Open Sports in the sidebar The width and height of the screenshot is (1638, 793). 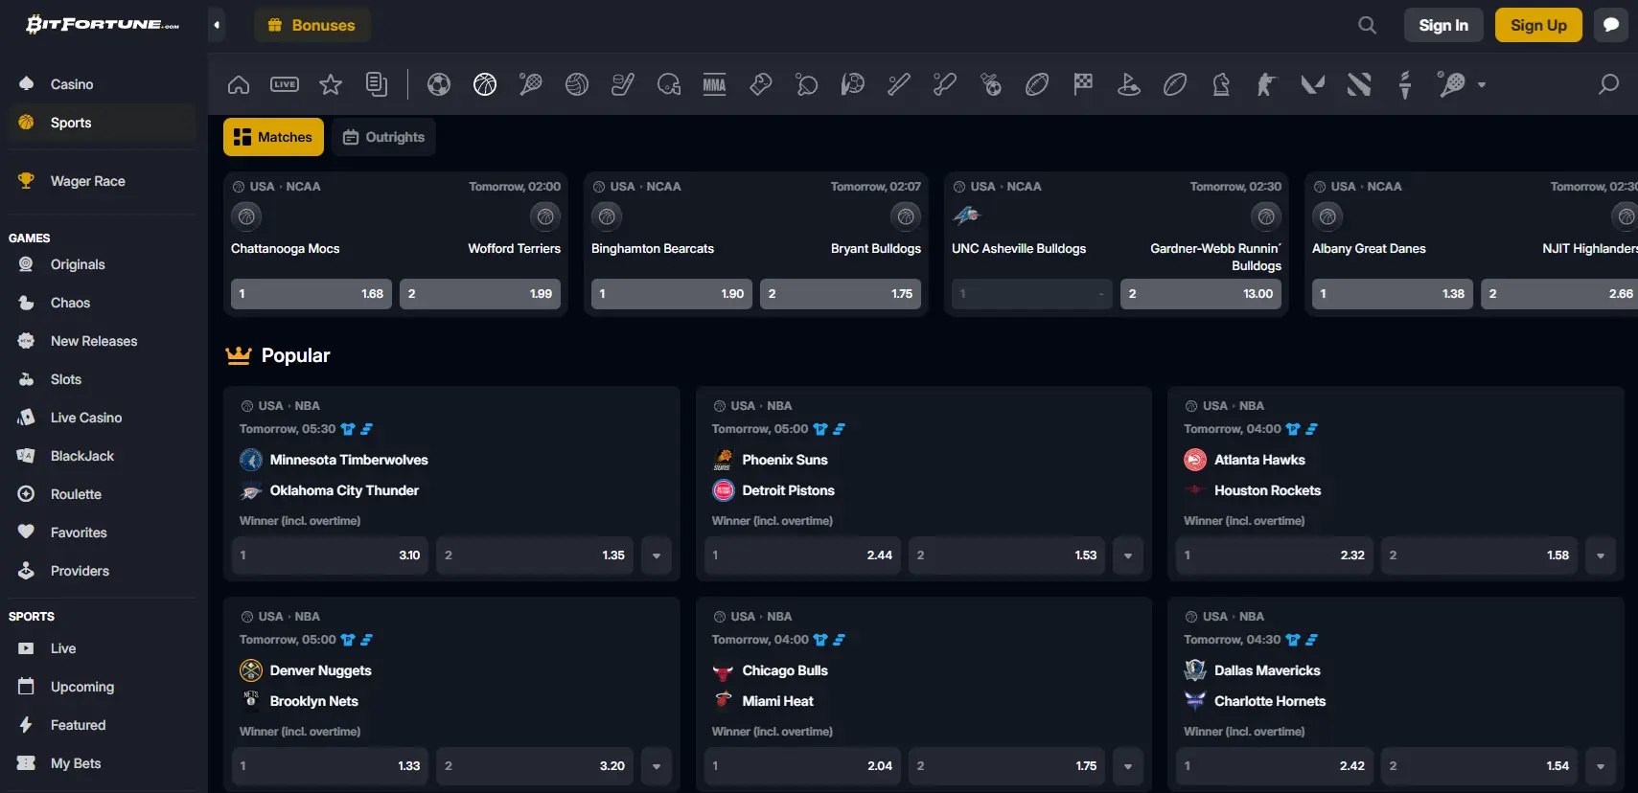tap(102, 123)
